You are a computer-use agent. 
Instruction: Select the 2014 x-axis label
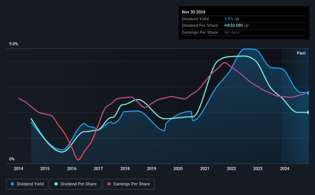(18, 169)
